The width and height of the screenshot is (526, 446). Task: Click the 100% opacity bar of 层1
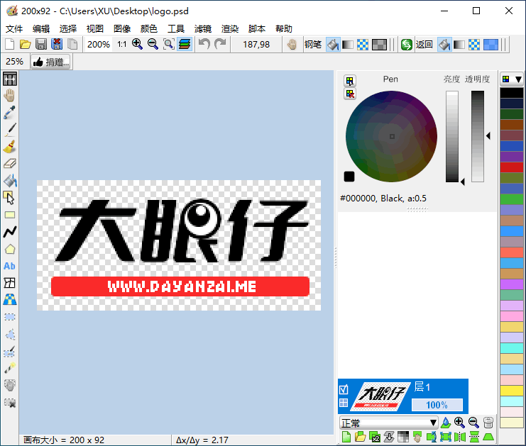(x=437, y=405)
